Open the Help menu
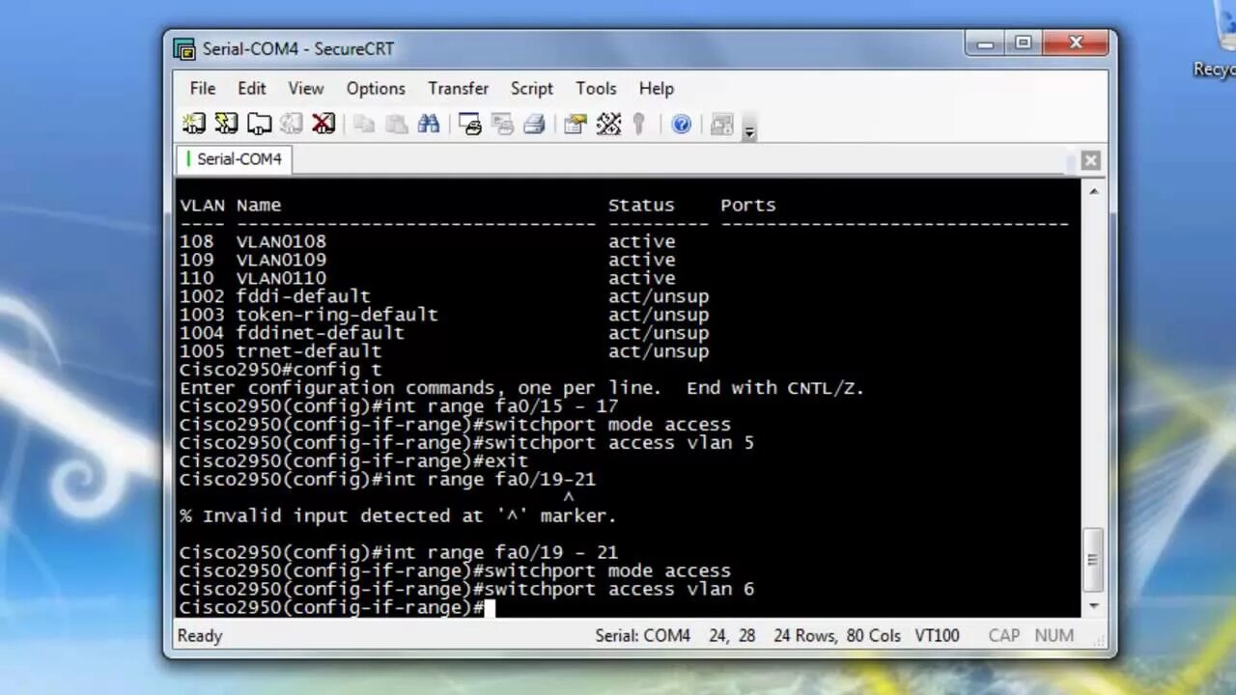 pyautogui.click(x=657, y=88)
